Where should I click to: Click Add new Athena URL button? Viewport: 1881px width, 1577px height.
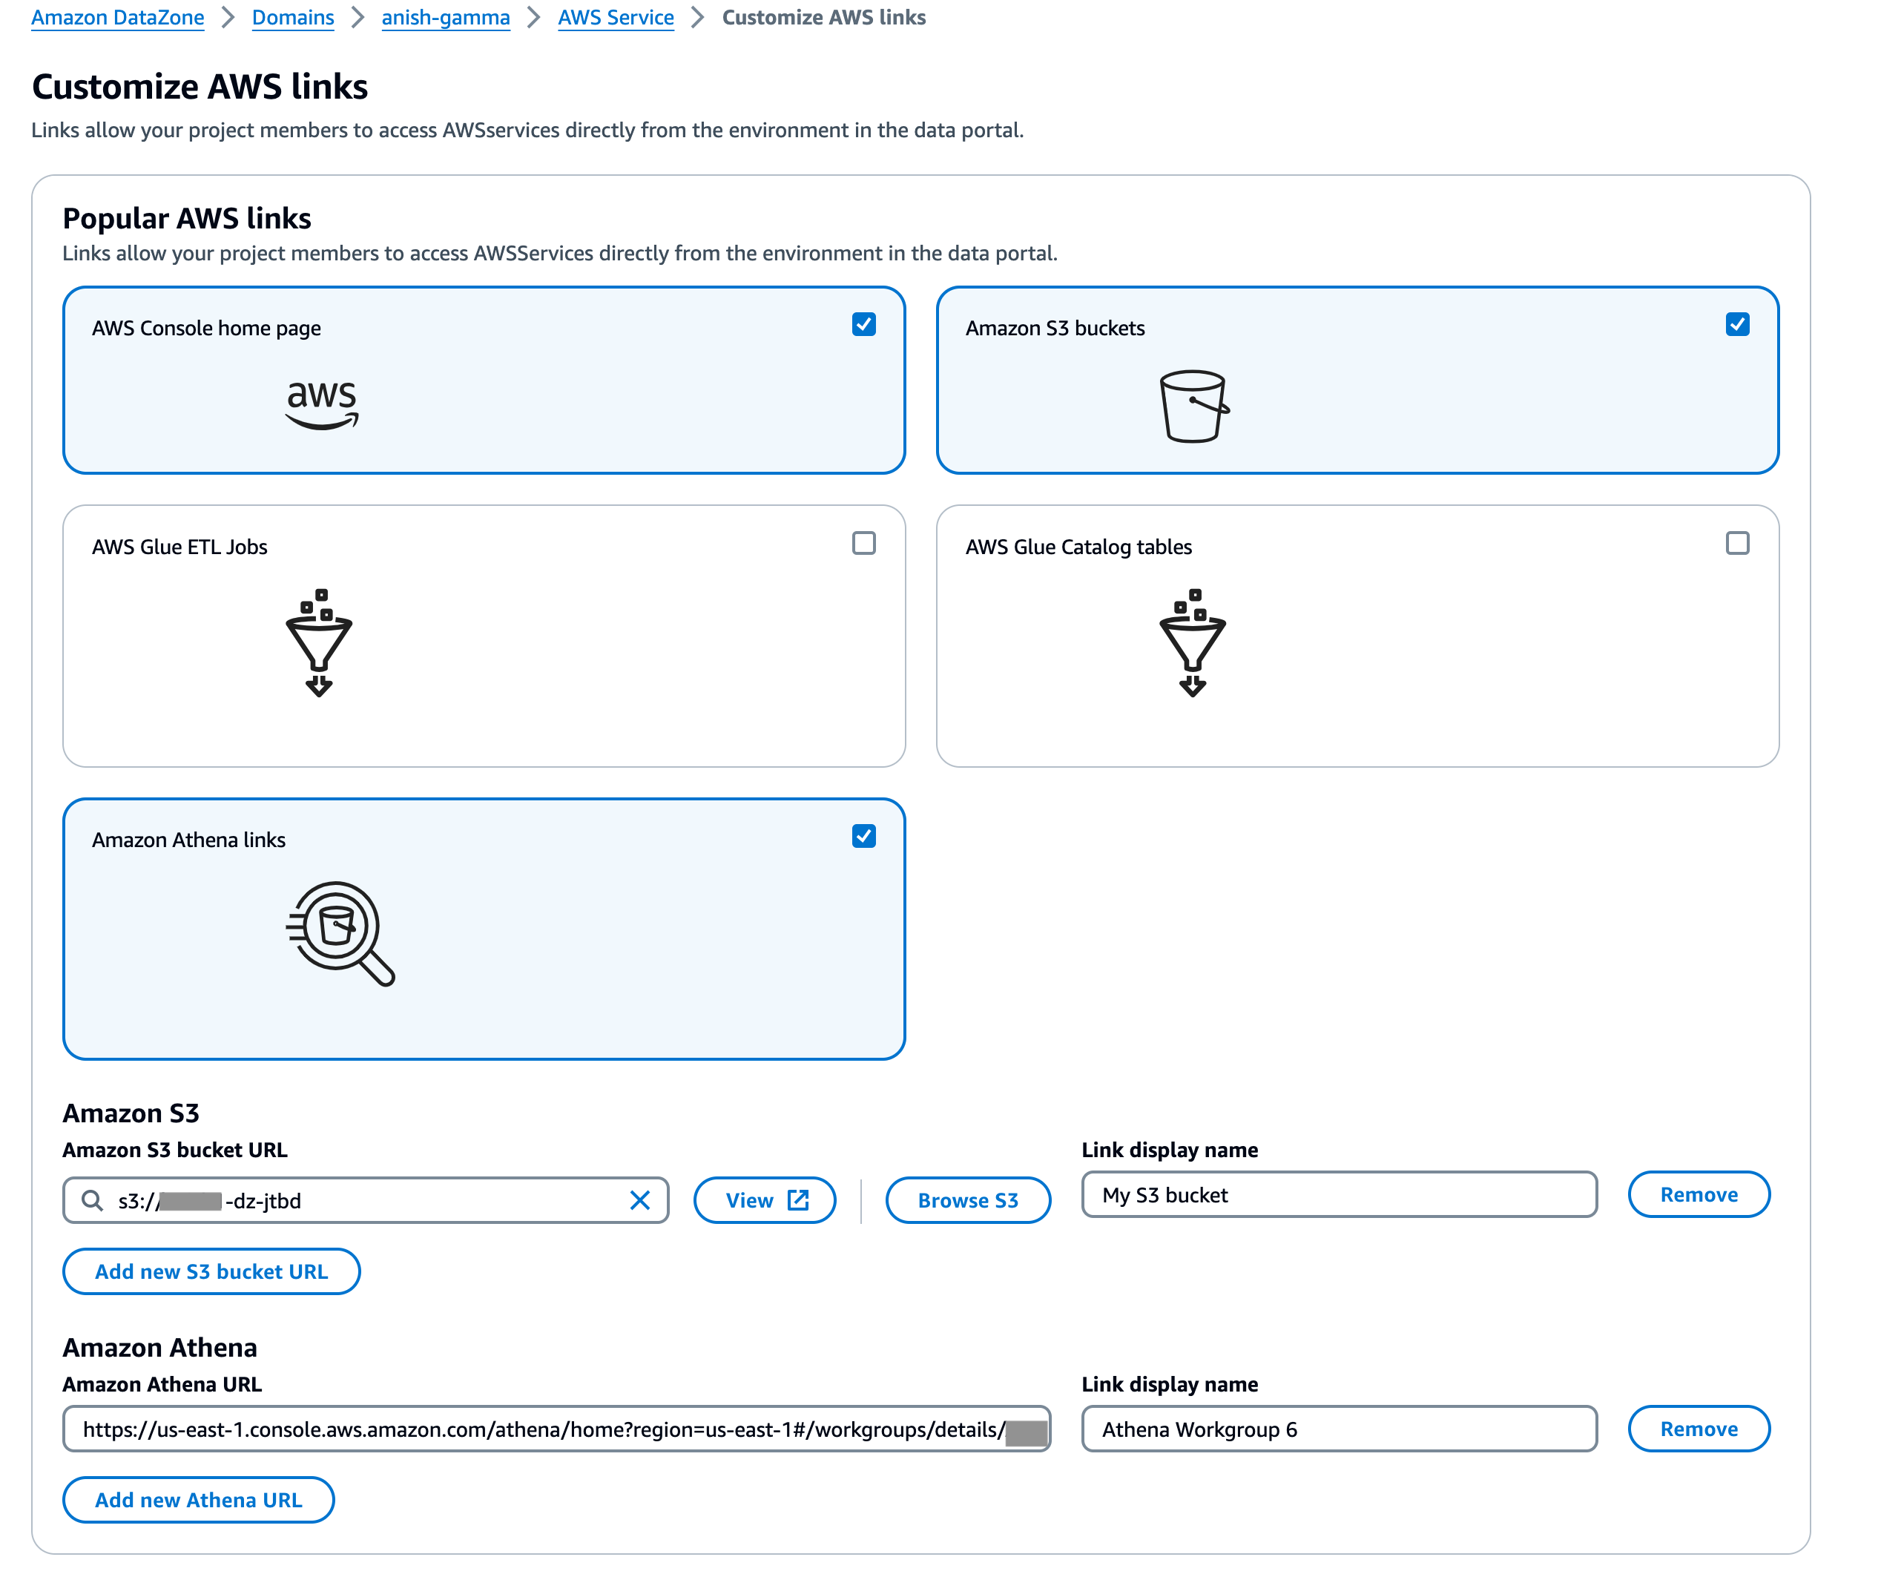198,1500
